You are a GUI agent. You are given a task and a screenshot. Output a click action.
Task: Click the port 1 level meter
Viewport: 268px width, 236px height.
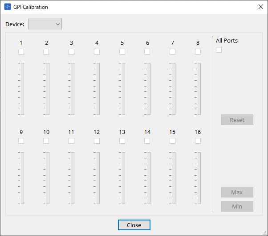(21, 89)
